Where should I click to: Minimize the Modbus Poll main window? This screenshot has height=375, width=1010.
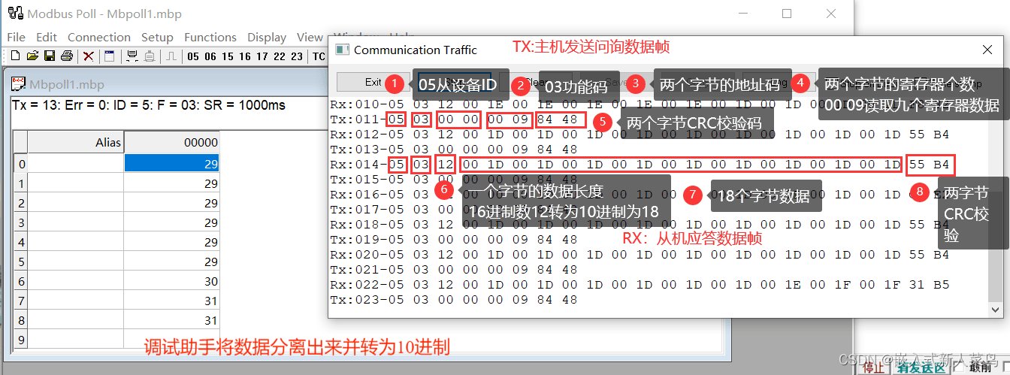coord(743,14)
